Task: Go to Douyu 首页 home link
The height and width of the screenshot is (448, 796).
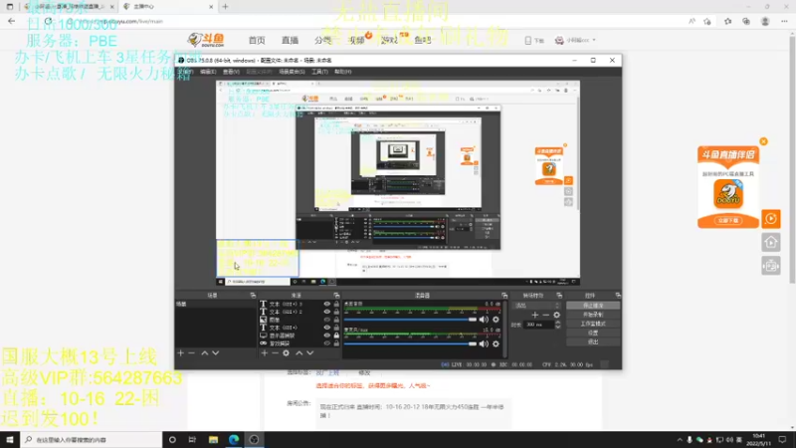Action: tap(257, 40)
